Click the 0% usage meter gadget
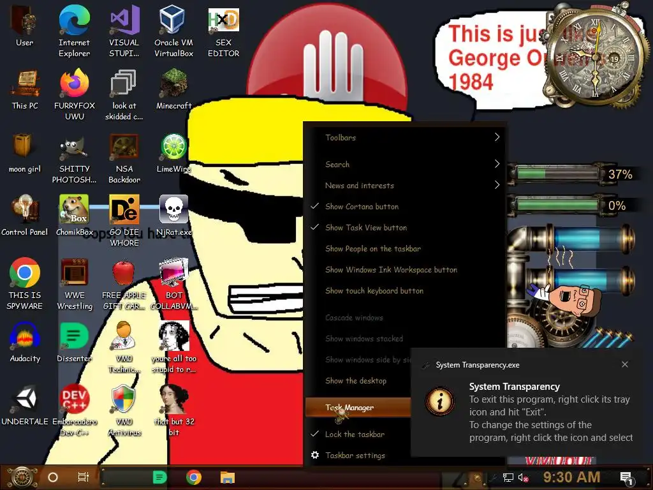 573,205
